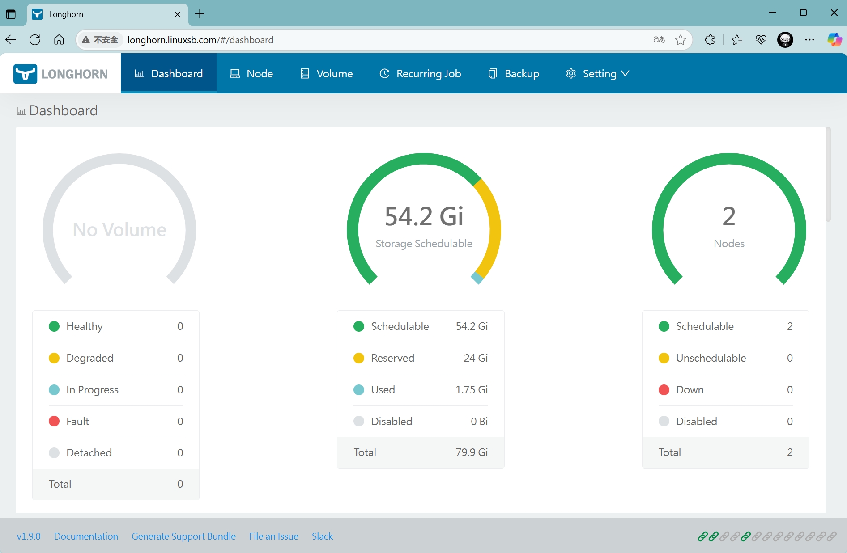This screenshot has width=847, height=553.
Task: Star this page as a favorite
Action: pos(681,40)
